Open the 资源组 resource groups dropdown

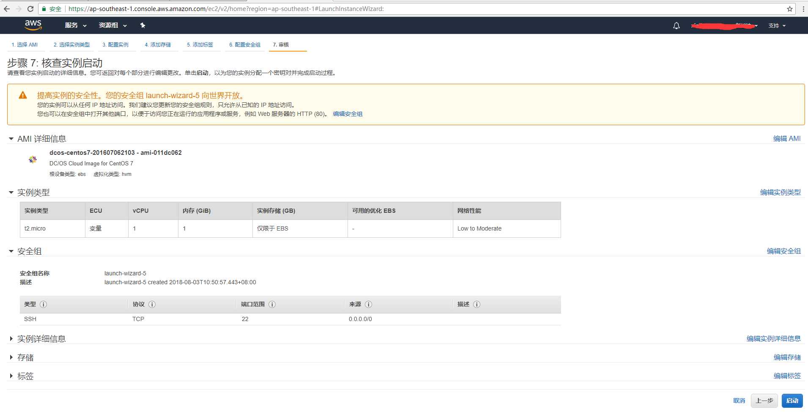[113, 25]
